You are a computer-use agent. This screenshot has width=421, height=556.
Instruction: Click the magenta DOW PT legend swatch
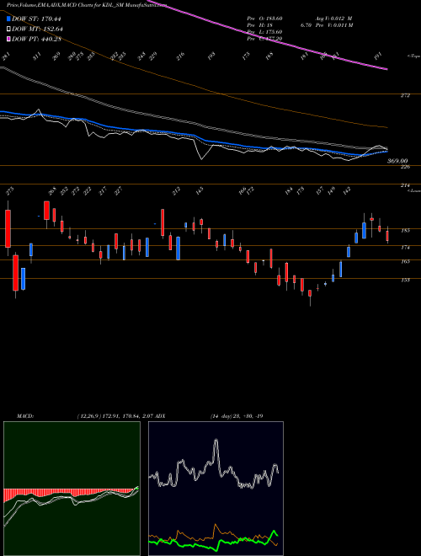point(8,39)
